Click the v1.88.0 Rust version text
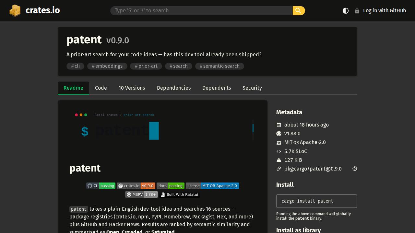This screenshot has height=233, width=415. pyautogui.click(x=292, y=134)
